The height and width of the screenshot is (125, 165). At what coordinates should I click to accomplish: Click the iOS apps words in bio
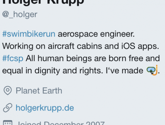tap(140, 46)
